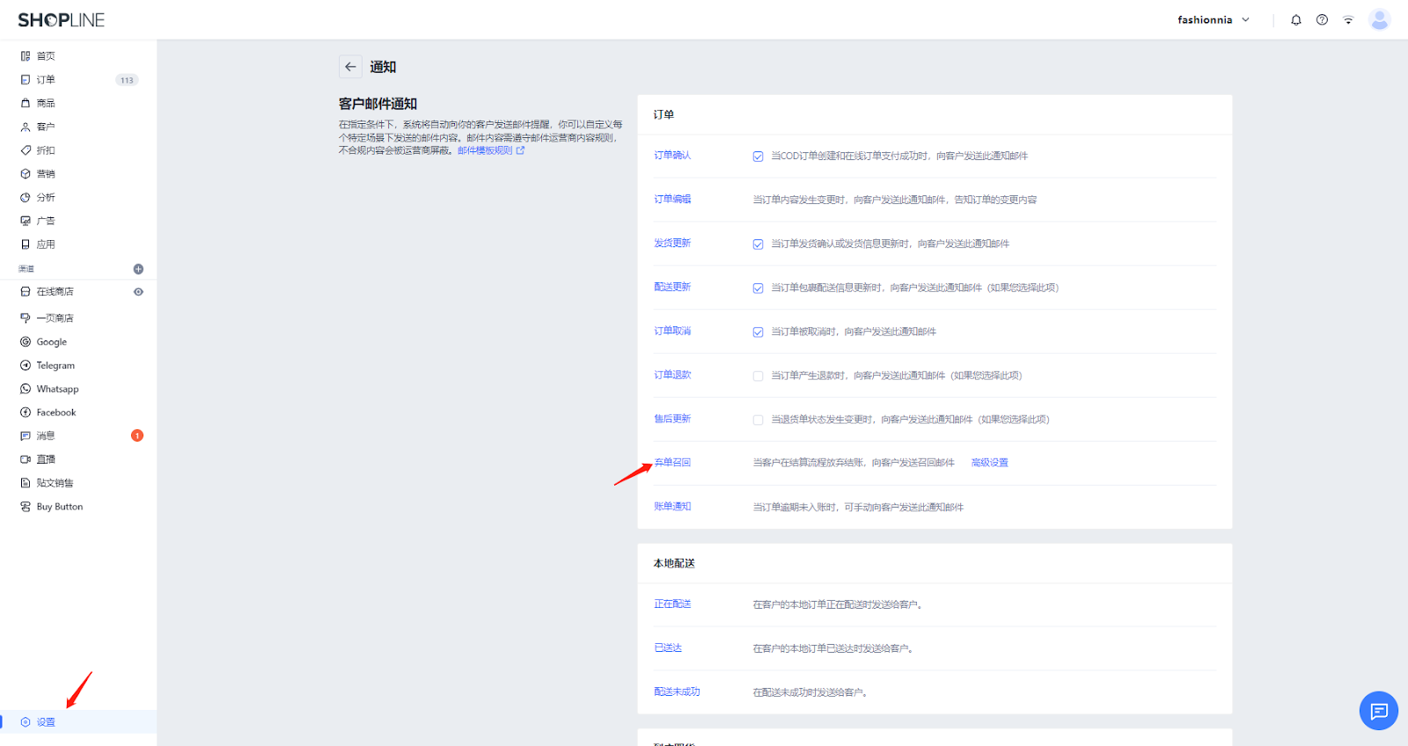This screenshot has height=746, width=1408.
Task: Open the user avatar profile icon
Action: (1379, 20)
